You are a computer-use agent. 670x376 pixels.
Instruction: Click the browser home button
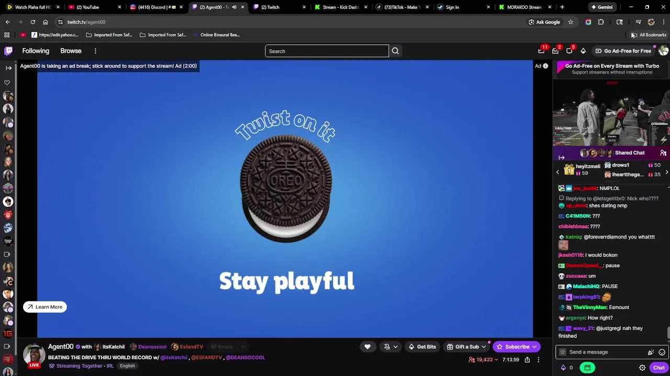(46, 22)
